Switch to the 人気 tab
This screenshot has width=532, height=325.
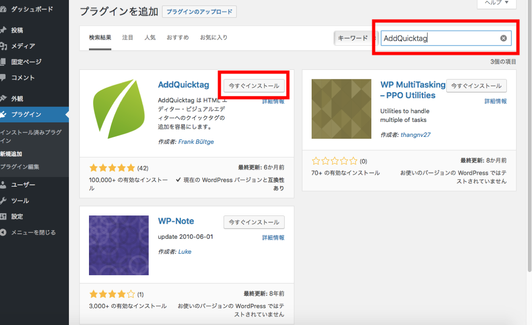coord(150,37)
